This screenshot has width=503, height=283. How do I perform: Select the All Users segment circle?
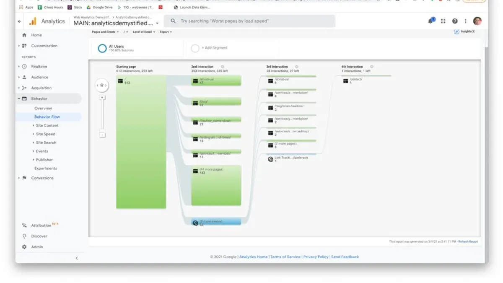click(102, 48)
